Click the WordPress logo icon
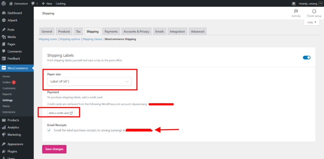Image resolution: width=324 pixels, height=159 pixels. click(3, 3)
